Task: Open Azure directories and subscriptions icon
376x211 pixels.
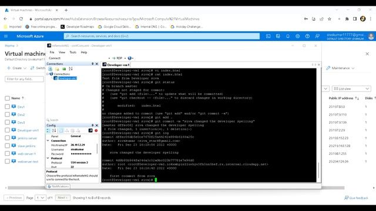Action: (x=278, y=36)
